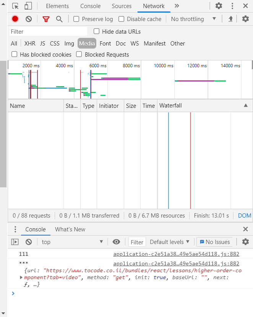This screenshot has width=253, height=317.
Task: Open source link for *** log
Action: [x=176, y=263]
